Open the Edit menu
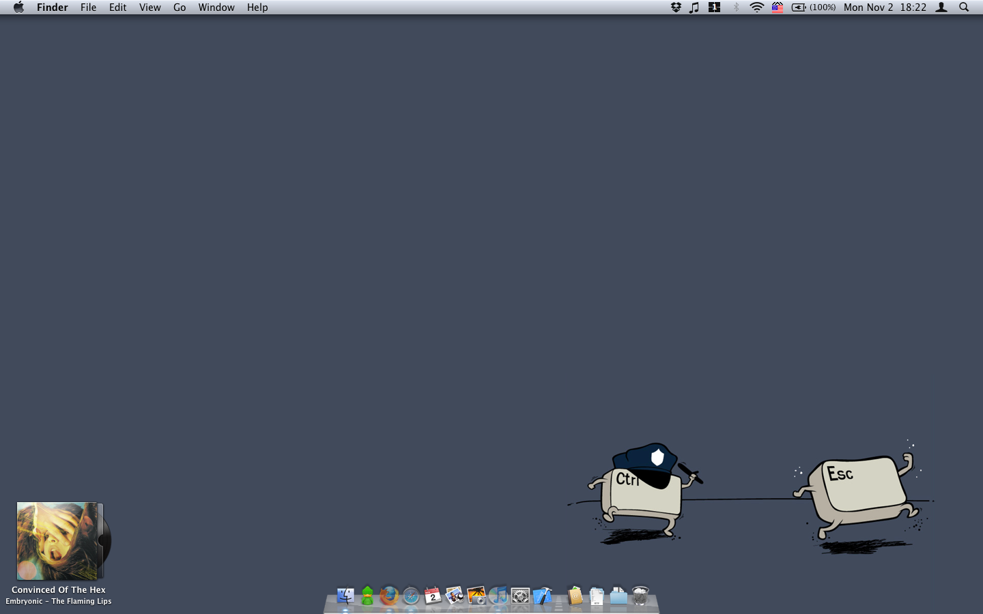 point(117,8)
